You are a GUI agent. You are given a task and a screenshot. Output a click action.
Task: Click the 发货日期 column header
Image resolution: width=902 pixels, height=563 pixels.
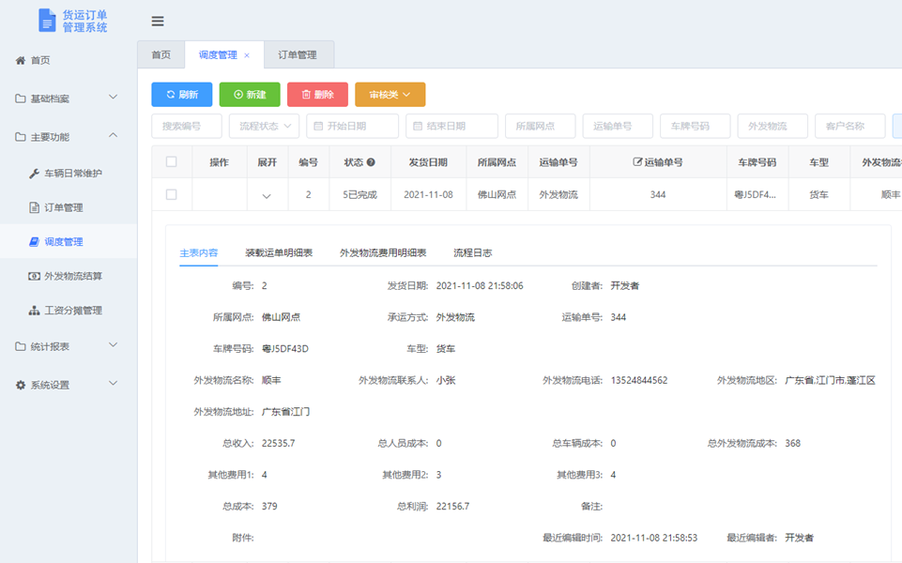coord(428,162)
